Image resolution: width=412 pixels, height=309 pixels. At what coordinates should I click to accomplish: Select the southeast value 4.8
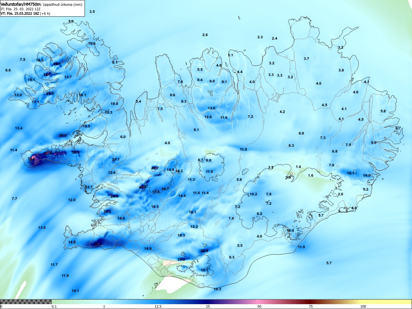click(354, 208)
